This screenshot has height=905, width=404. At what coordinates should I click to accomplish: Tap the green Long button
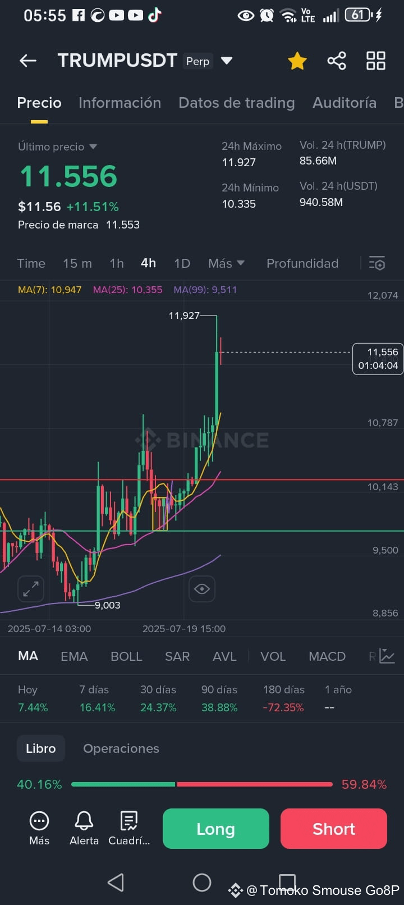pyautogui.click(x=216, y=829)
